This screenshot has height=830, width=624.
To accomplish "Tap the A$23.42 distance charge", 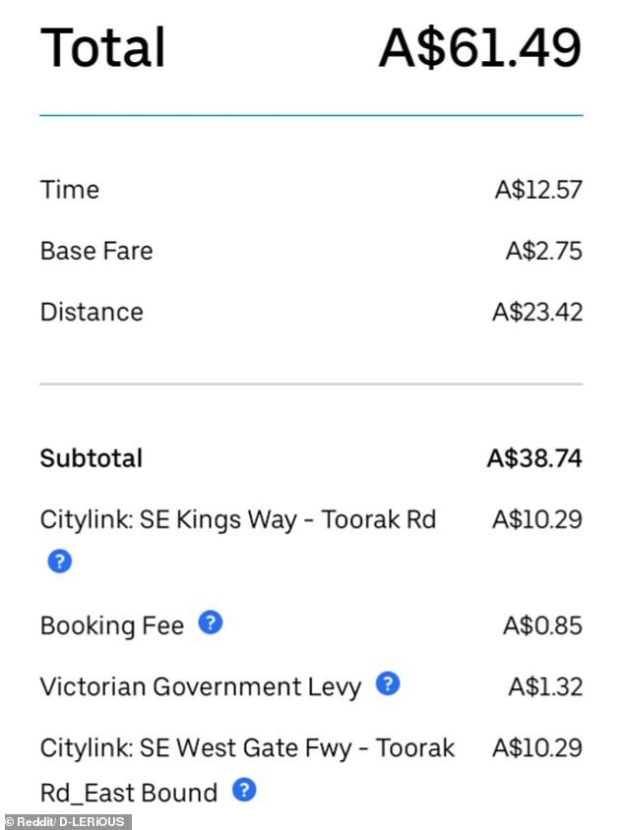I will (x=537, y=312).
